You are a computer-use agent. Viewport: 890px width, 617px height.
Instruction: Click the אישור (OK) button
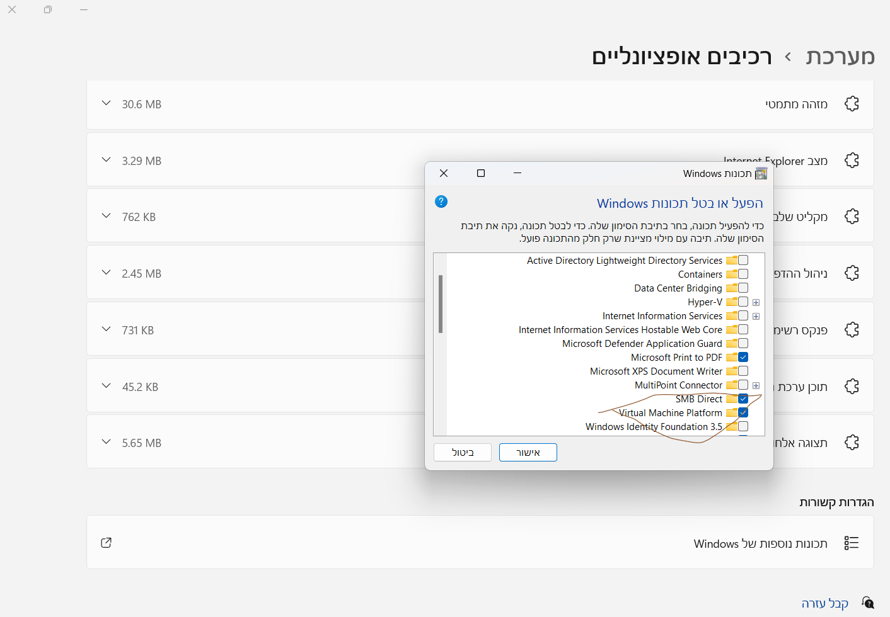point(528,452)
